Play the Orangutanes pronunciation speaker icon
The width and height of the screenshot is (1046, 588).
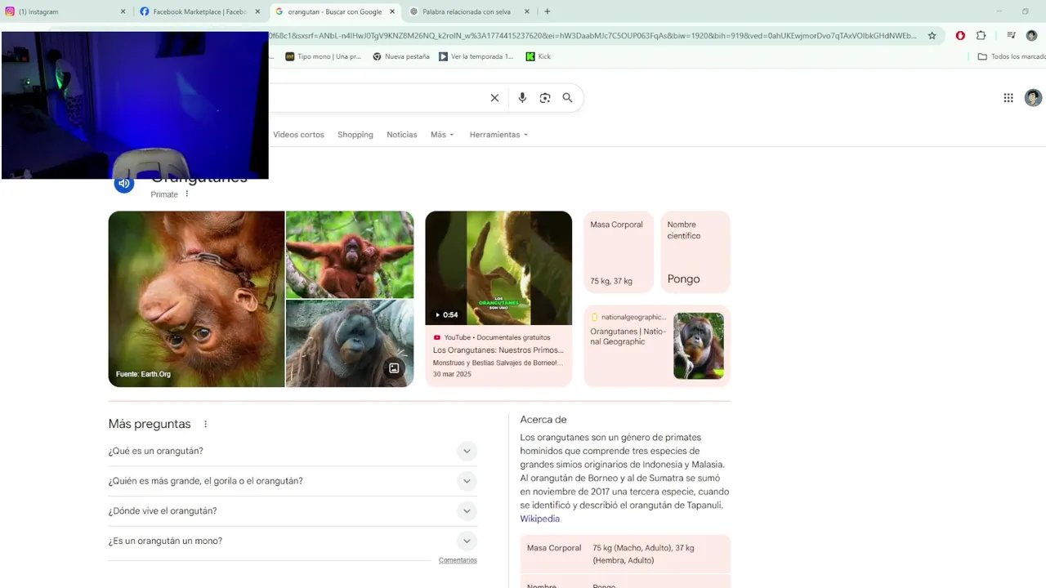124,184
